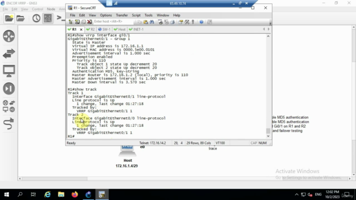This screenshot has width=356, height=200.
Task: Open GNS3 Node menu
Action: coord(51,9)
